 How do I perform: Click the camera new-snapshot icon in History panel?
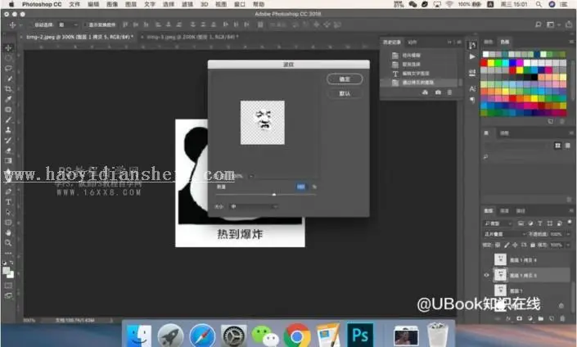click(438, 92)
